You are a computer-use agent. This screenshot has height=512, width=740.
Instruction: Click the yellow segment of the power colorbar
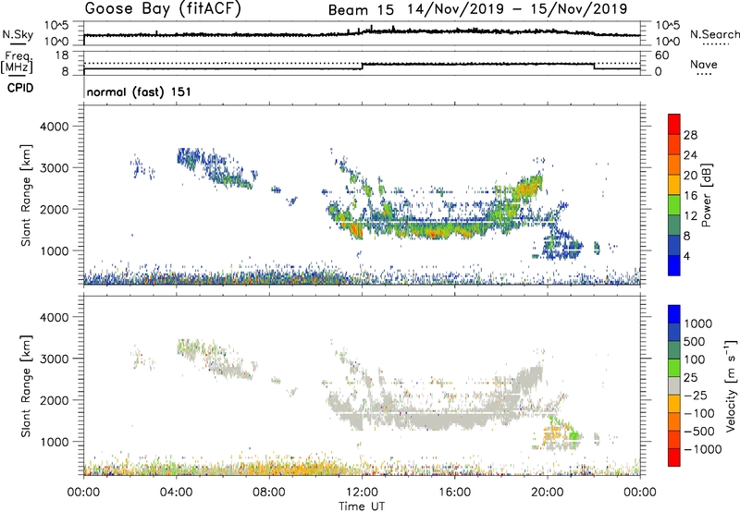(674, 184)
